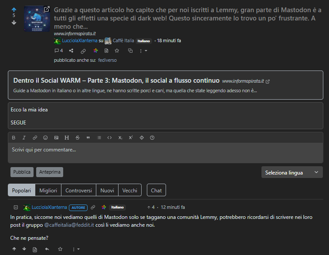Open the post's more options menu
The image size is (329, 255).
pos(142,51)
